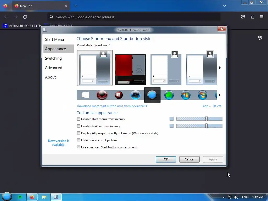Reload the page in Firefox
268x201 pixels.
(x=25, y=17)
